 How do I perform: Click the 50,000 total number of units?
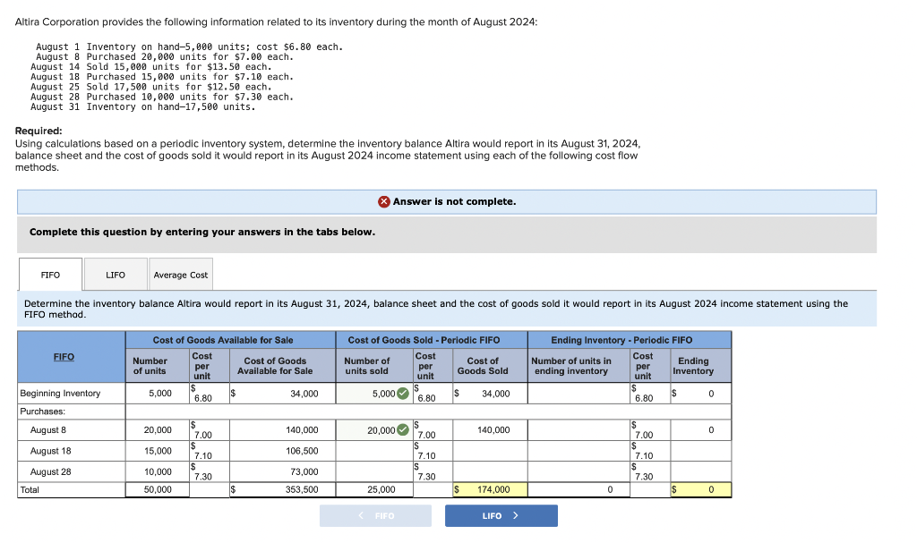click(158, 490)
